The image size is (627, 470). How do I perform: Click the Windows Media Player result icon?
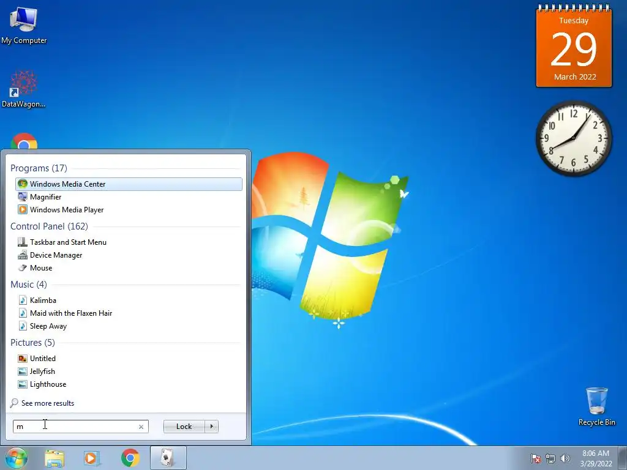click(23, 209)
